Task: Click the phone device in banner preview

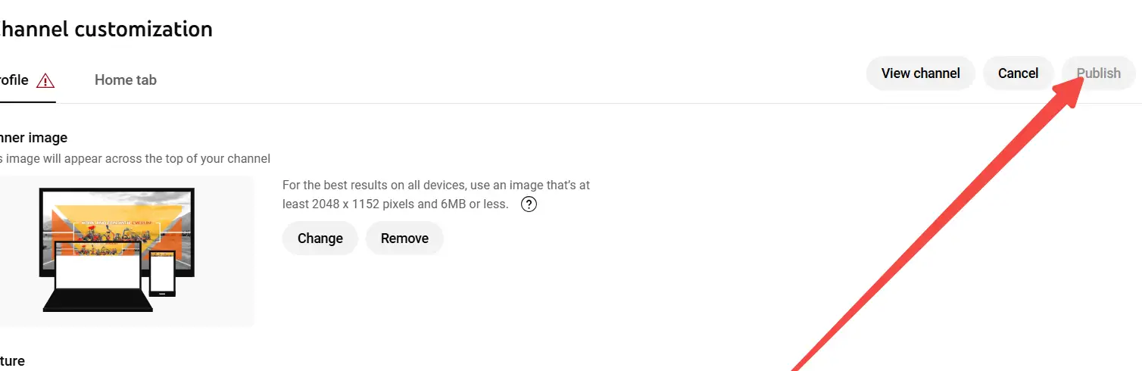Action: [162, 273]
